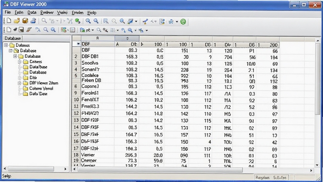Screen dimensions: 323x182
Task: Open the last dropdown arrow in second toolbar
Action: 147,31
